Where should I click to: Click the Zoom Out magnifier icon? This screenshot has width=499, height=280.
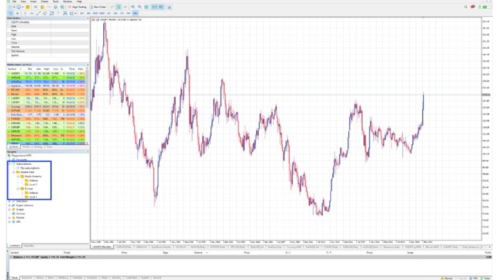click(140, 7)
